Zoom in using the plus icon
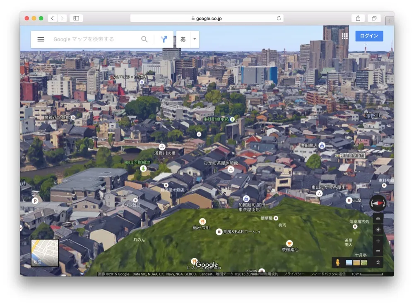 click(378, 240)
